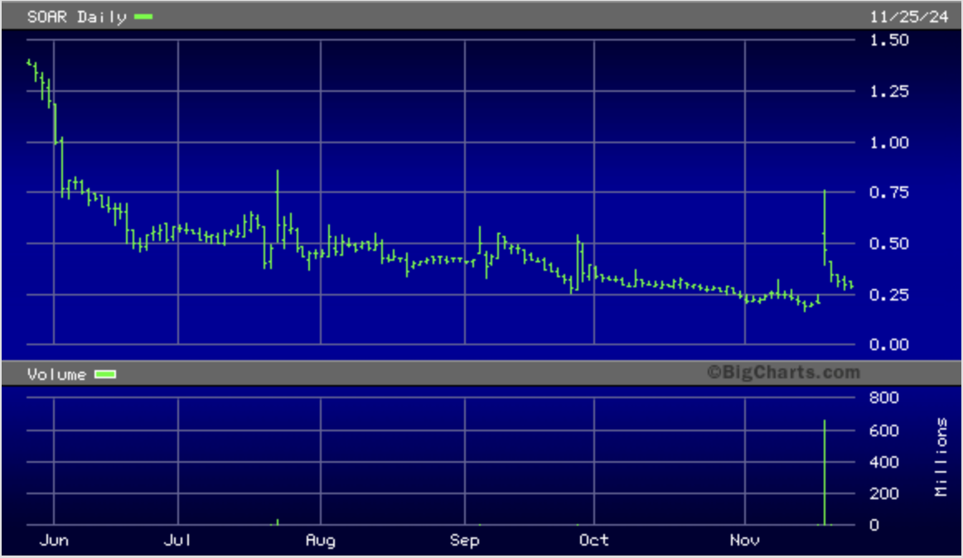Open the BigCharts.com watermark link
This screenshot has width=963, height=558.
[x=783, y=373]
